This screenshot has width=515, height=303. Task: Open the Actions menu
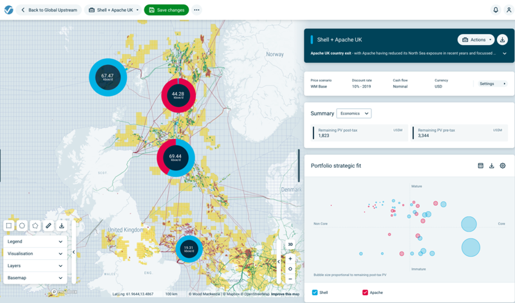point(476,40)
